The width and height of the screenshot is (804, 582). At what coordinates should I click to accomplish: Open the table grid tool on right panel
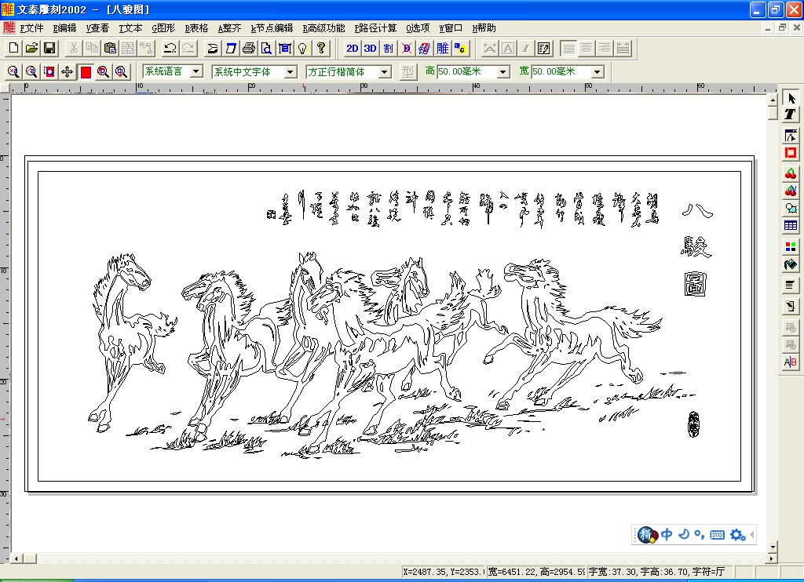(791, 225)
